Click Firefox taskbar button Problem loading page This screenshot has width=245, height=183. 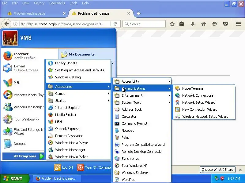(57, 178)
